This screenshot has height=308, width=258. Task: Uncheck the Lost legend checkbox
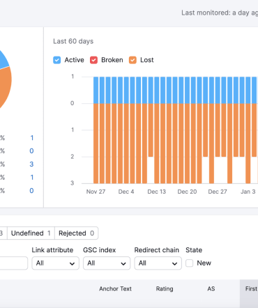pos(132,60)
